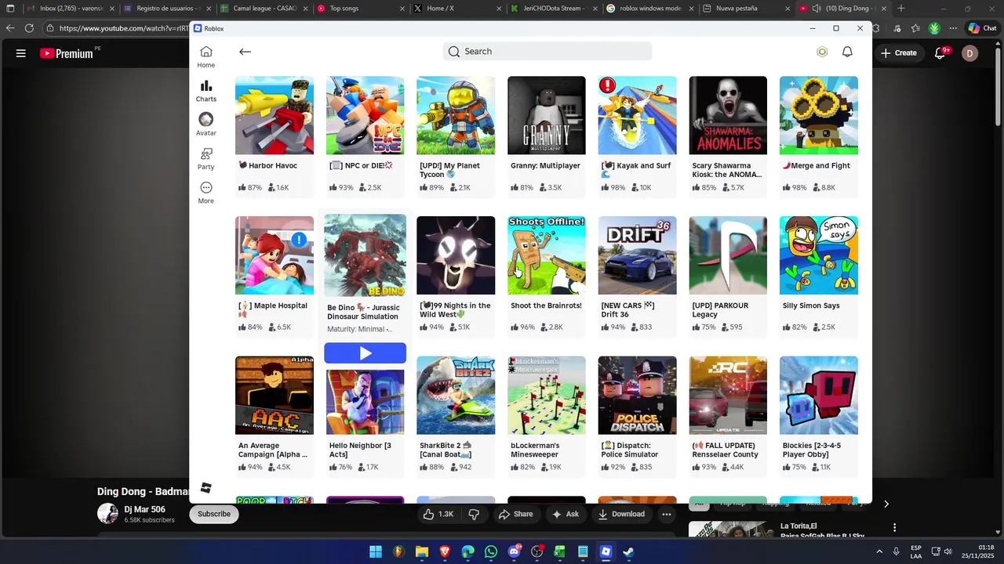Open new browser tab with plus
This screenshot has width=1004, height=564.
900,9
